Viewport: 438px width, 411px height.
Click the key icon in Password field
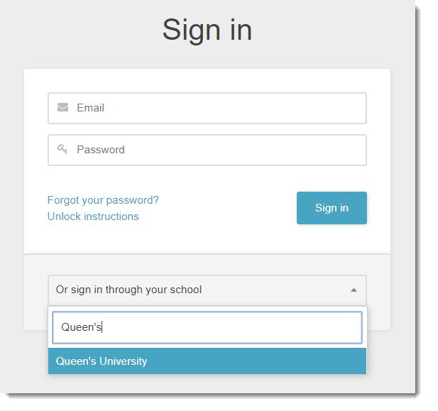62,150
